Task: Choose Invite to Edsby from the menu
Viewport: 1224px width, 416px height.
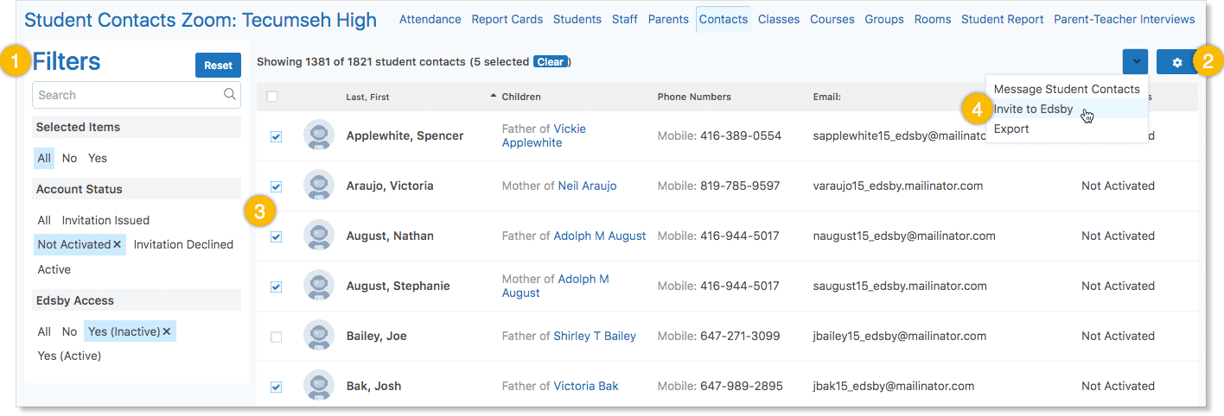Action: 1033,109
